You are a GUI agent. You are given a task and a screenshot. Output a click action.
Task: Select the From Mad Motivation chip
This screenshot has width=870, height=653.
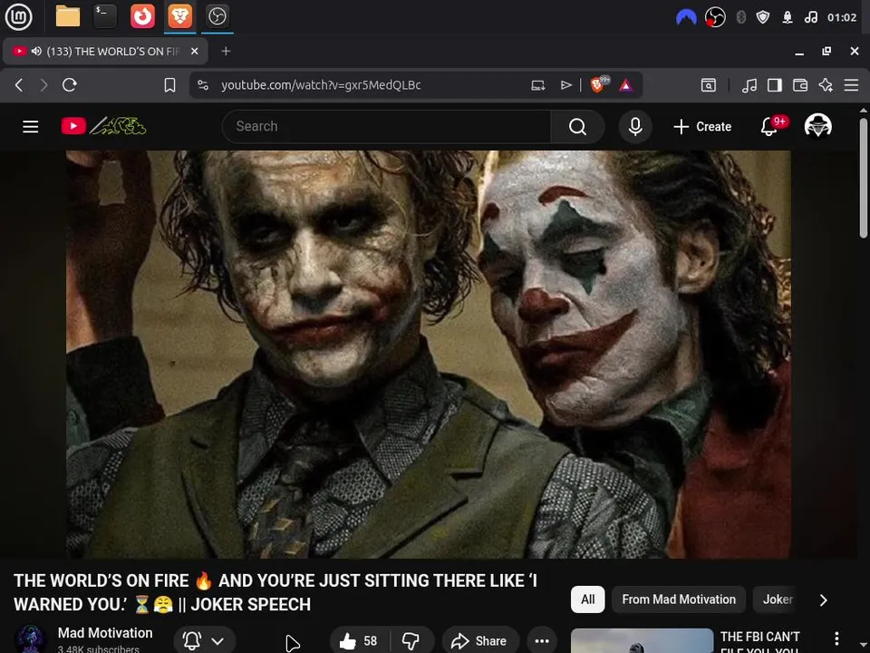point(679,599)
